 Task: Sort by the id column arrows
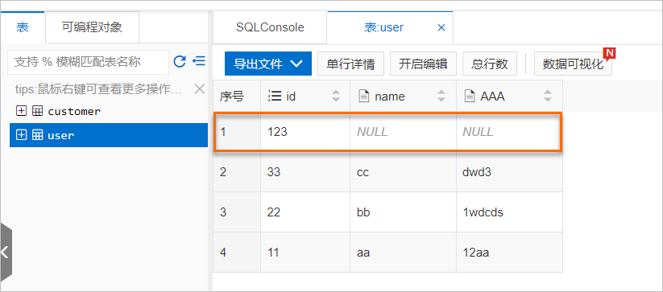tap(336, 96)
